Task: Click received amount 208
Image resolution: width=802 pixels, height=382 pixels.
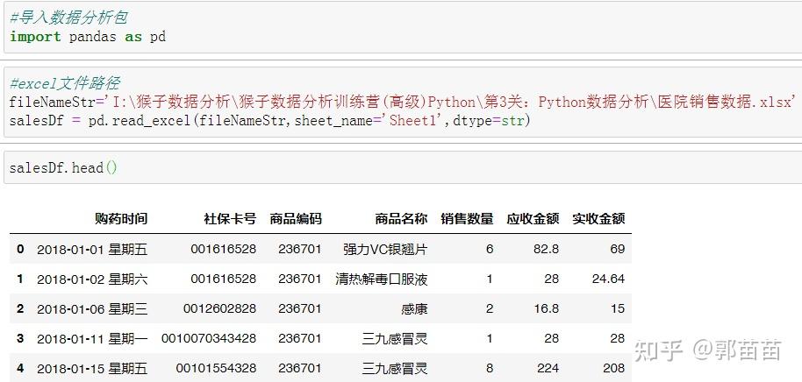Action: point(613,368)
